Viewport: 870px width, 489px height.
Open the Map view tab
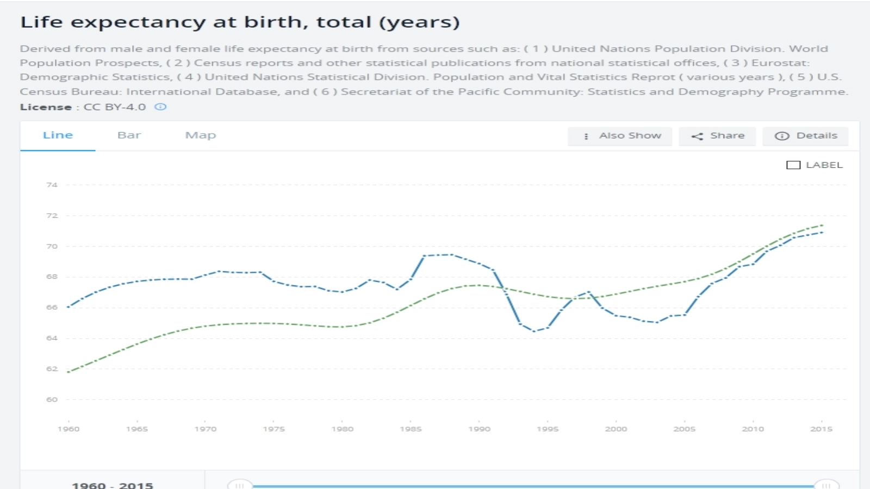pyautogui.click(x=201, y=135)
